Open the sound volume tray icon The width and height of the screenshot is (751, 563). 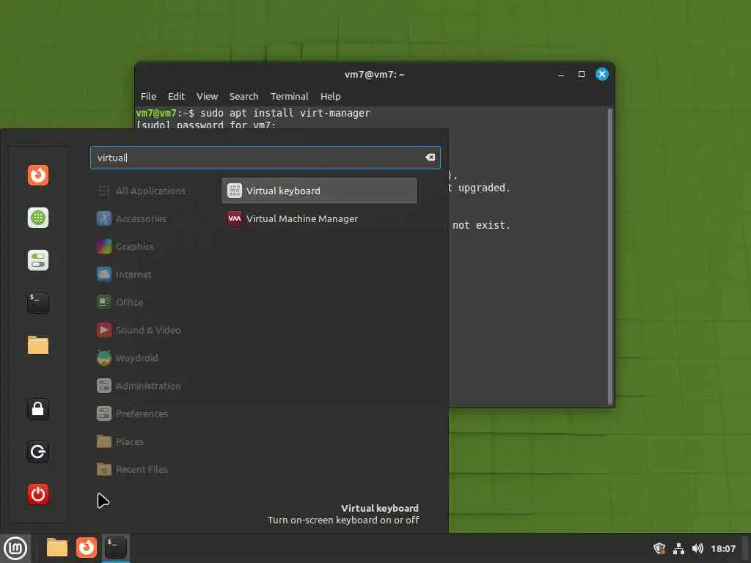[697, 548]
